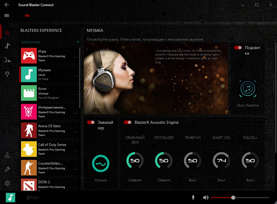This screenshot has height=204, width=277.
Task: Open the music note sound section
Action: (x=7, y=46)
